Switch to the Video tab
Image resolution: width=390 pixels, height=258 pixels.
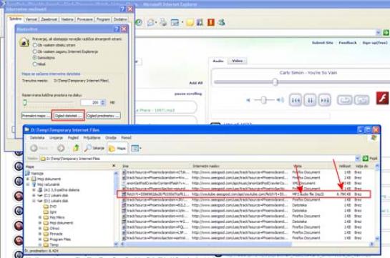(x=238, y=61)
